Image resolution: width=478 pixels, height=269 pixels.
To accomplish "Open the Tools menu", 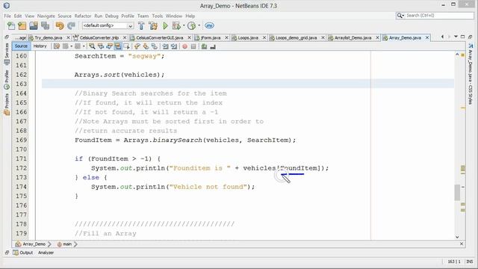I will tap(158, 16).
